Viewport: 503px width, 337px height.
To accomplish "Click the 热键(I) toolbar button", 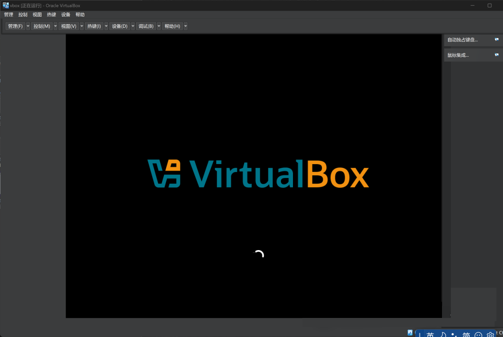I will 94,26.
